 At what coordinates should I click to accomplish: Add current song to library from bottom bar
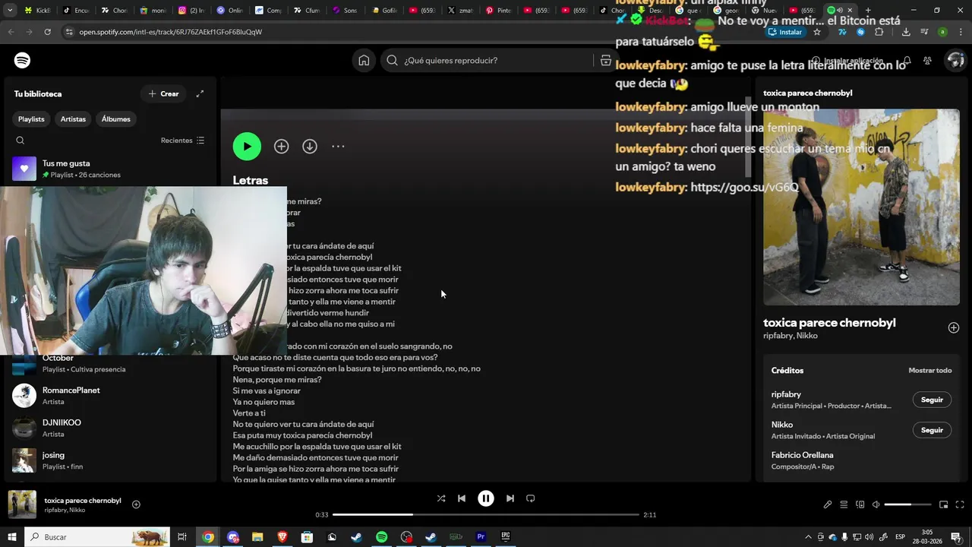tap(136, 504)
